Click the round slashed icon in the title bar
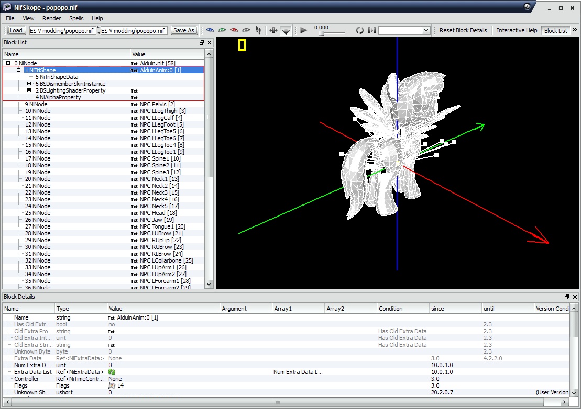Image resolution: width=581 pixels, height=409 pixels. [x=527, y=6]
